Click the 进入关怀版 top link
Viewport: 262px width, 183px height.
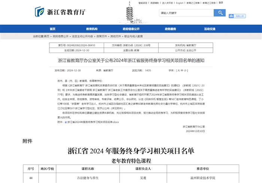tap(167, 3)
